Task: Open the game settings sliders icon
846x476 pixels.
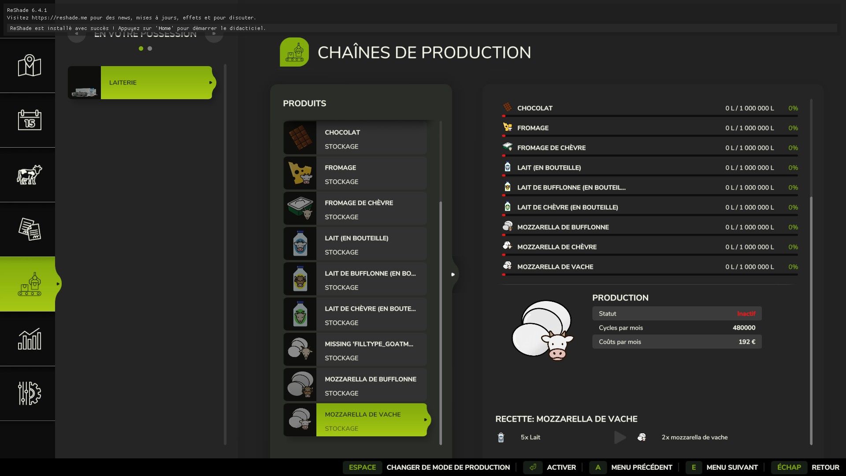Action: pyautogui.click(x=29, y=393)
